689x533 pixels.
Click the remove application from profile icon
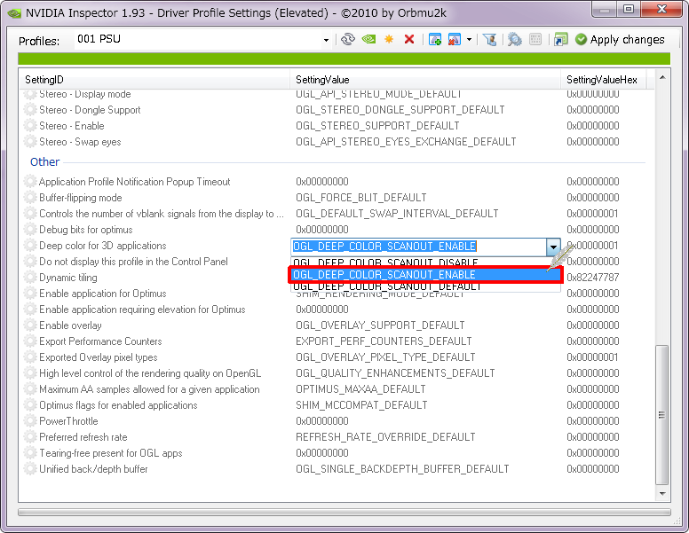(x=455, y=40)
